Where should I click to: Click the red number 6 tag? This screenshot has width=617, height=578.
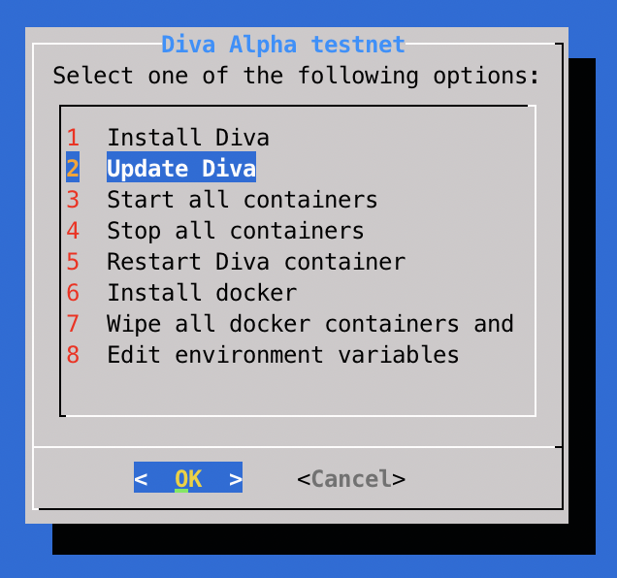coord(73,293)
